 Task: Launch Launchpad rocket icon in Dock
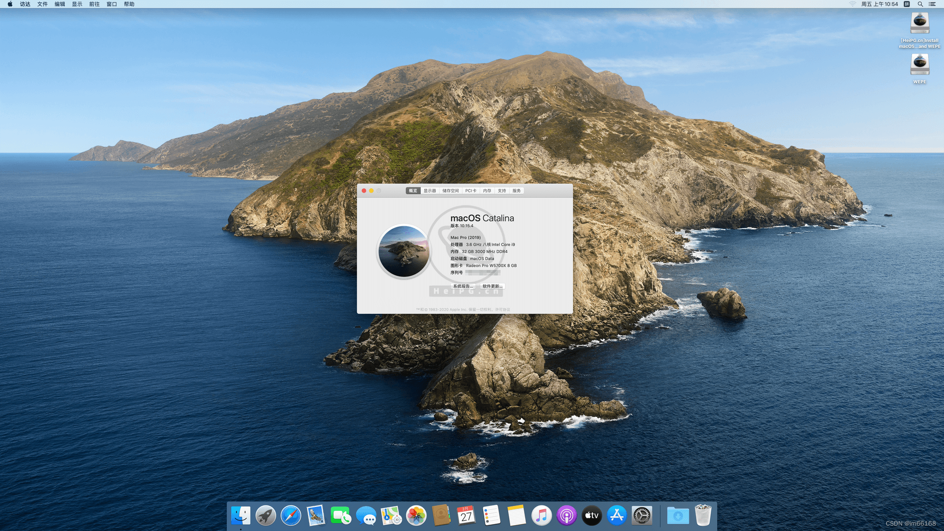point(265,516)
